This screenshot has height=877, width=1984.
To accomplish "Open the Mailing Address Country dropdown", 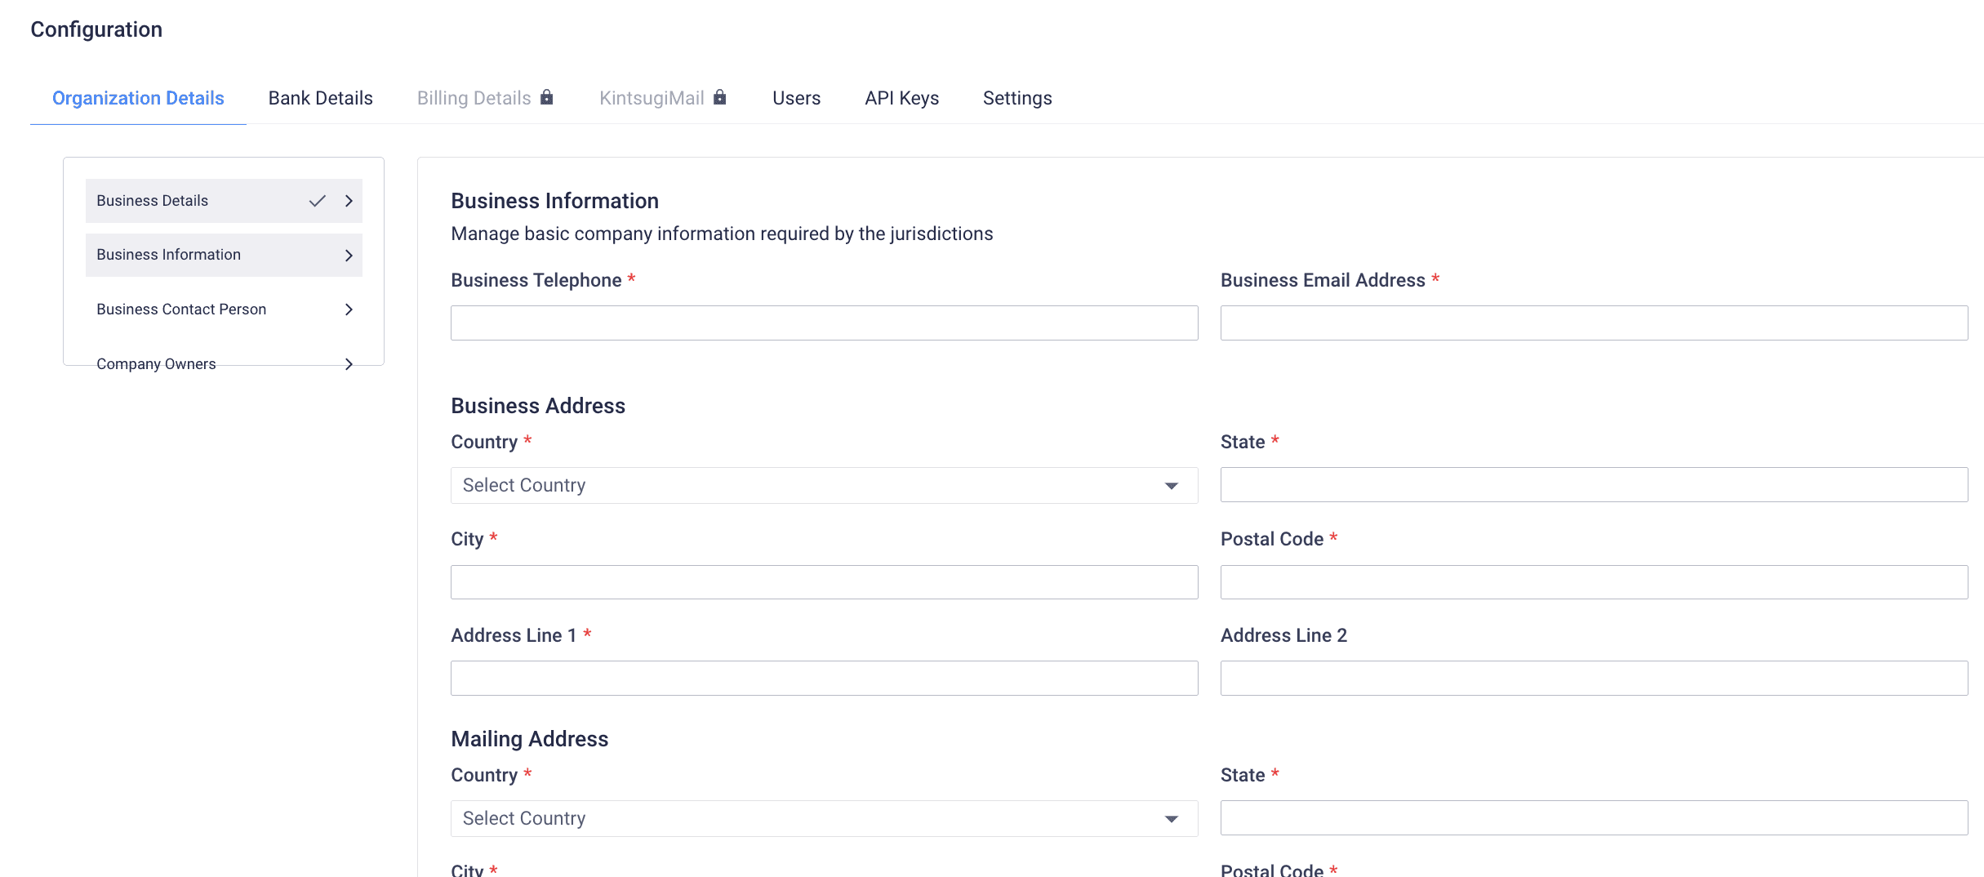I will (823, 818).
